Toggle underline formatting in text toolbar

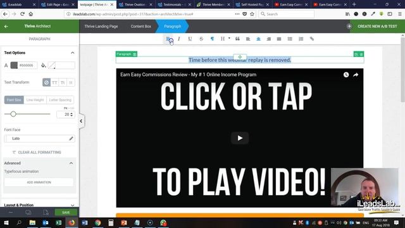tap(190, 39)
